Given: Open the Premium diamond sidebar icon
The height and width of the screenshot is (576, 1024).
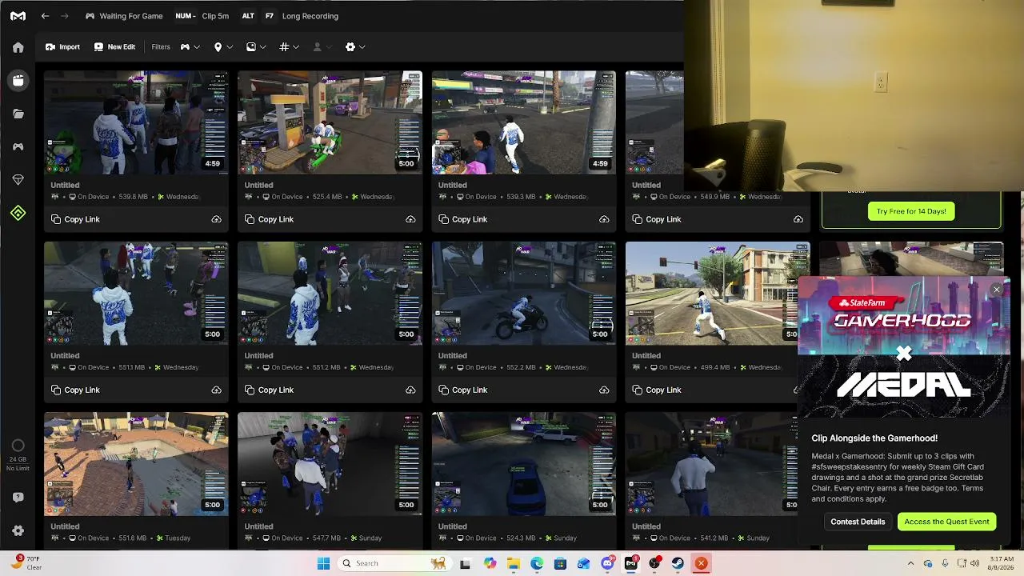Looking at the screenshot, I should [18, 180].
